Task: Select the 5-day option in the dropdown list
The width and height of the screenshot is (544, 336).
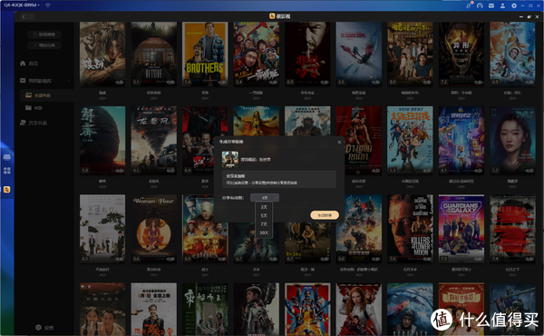Action: (x=264, y=215)
